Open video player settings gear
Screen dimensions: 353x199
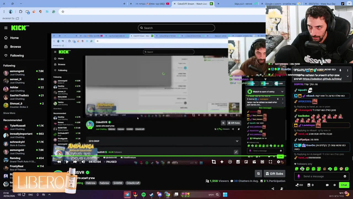point(279,162)
